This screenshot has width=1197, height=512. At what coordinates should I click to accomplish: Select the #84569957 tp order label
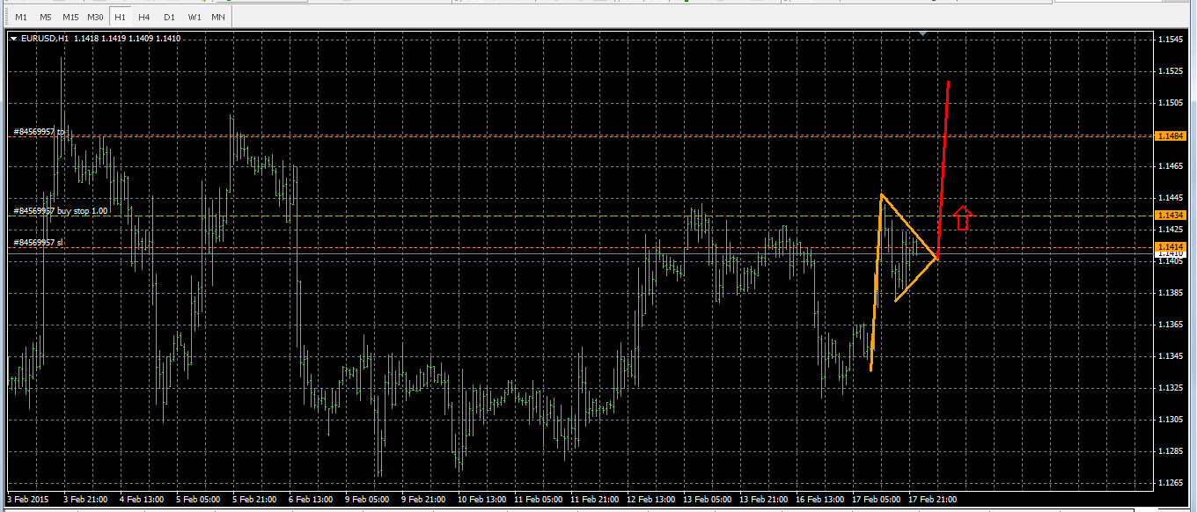click(38, 132)
